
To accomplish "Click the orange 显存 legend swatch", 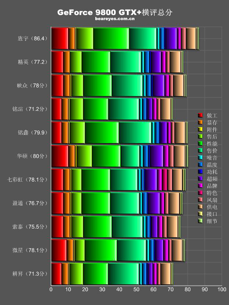I will pyautogui.click(x=200, y=122).
